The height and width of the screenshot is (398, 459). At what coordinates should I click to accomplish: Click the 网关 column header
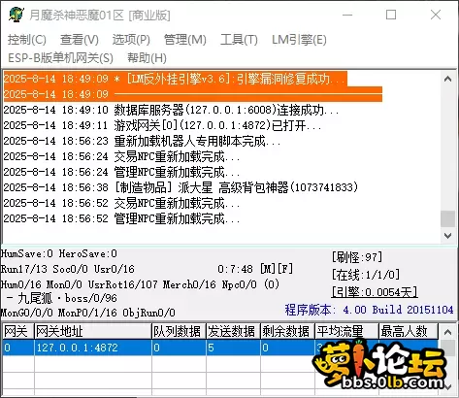(x=18, y=332)
